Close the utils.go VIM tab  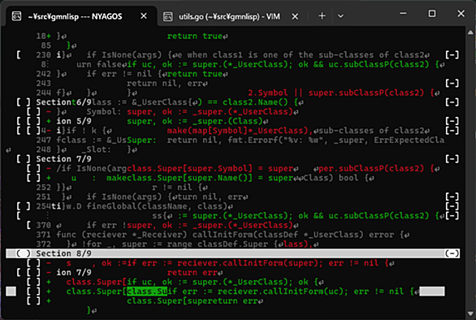pyautogui.click(x=295, y=16)
